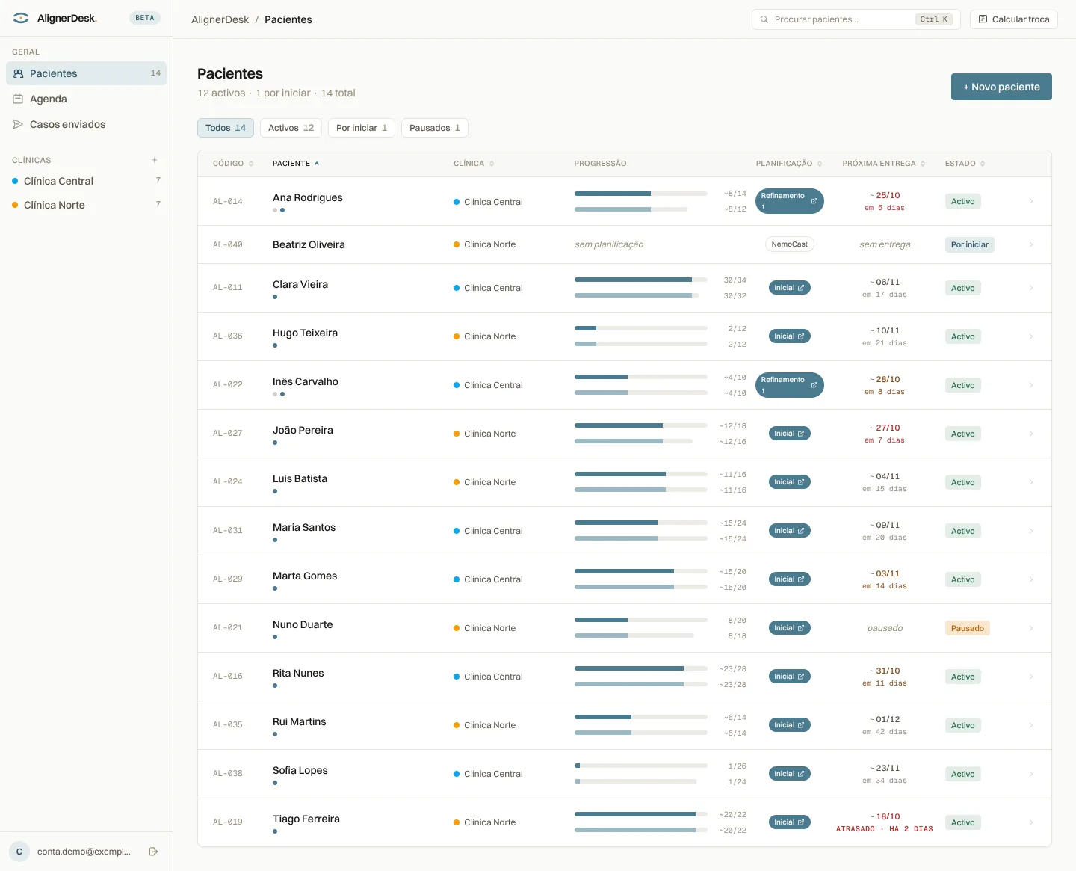Sort table by Código column
The height and width of the screenshot is (871, 1076).
coord(233,164)
